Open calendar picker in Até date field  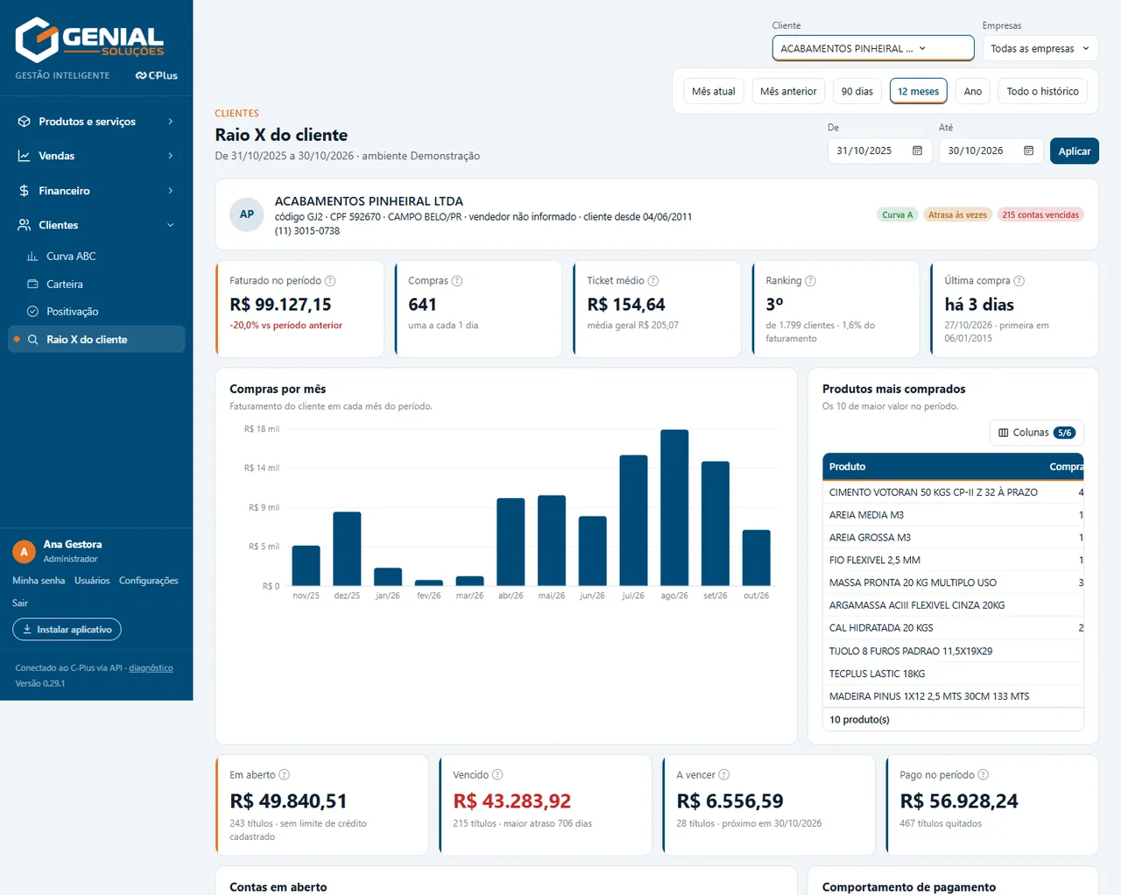[x=1028, y=151]
